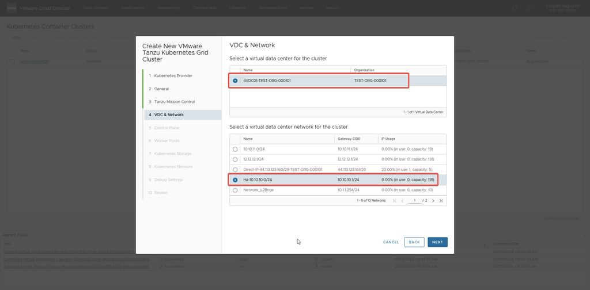Select the 10.10.11.0/24 network radio button
590x290 pixels.
pos(235,149)
